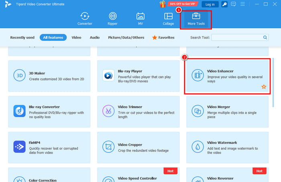Open the 3D Maker title
This screenshot has width=281, height=182.
[37, 73]
